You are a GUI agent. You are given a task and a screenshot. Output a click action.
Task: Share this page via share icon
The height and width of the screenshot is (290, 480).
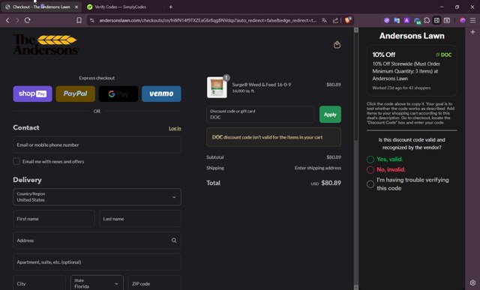click(x=335, y=20)
